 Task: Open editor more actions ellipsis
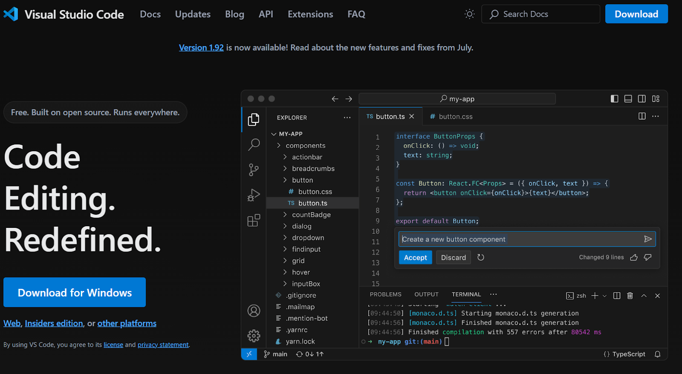click(x=656, y=116)
